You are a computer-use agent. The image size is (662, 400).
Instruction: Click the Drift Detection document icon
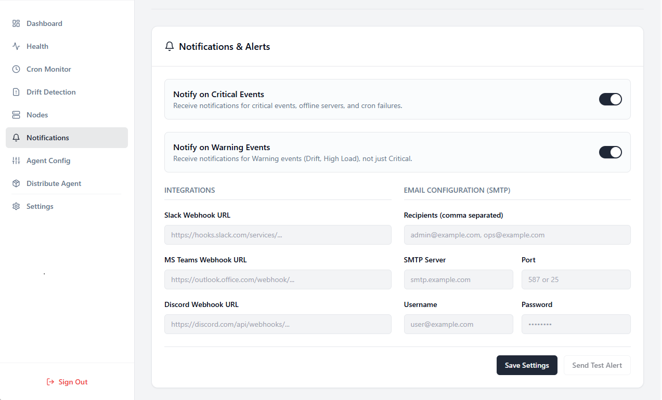coord(16,91)
